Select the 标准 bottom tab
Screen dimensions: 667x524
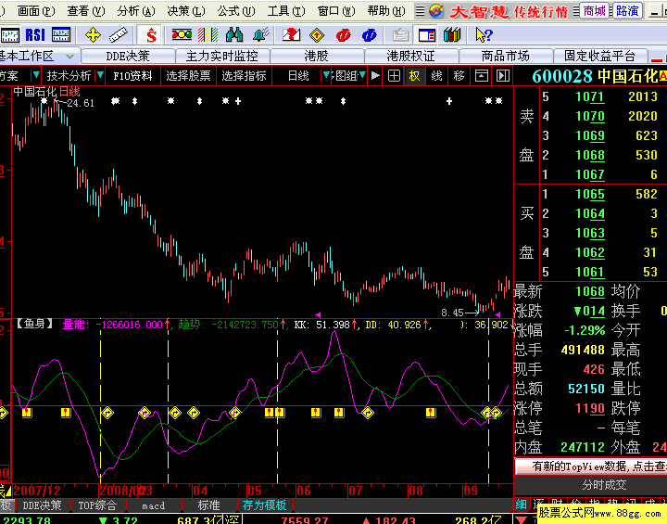coord(208,505)
